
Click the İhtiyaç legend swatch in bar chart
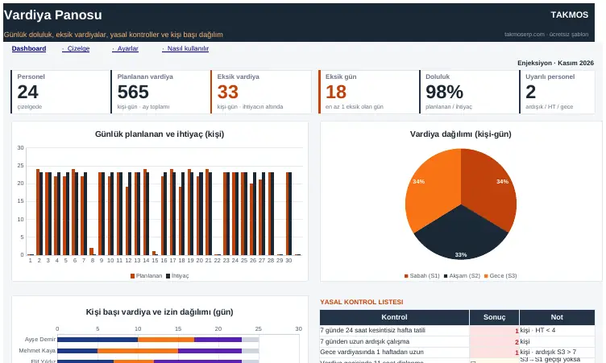pos(168,276)
